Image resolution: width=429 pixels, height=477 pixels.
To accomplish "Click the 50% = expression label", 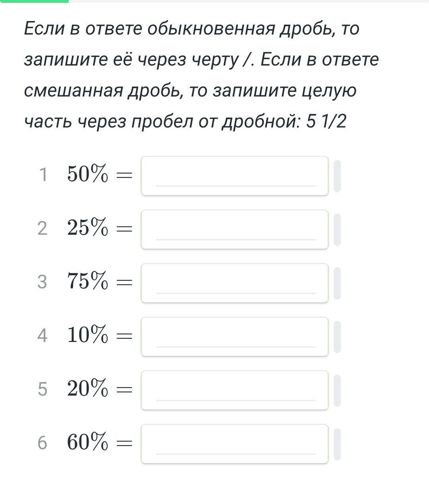I will click(x=99, y=174).
